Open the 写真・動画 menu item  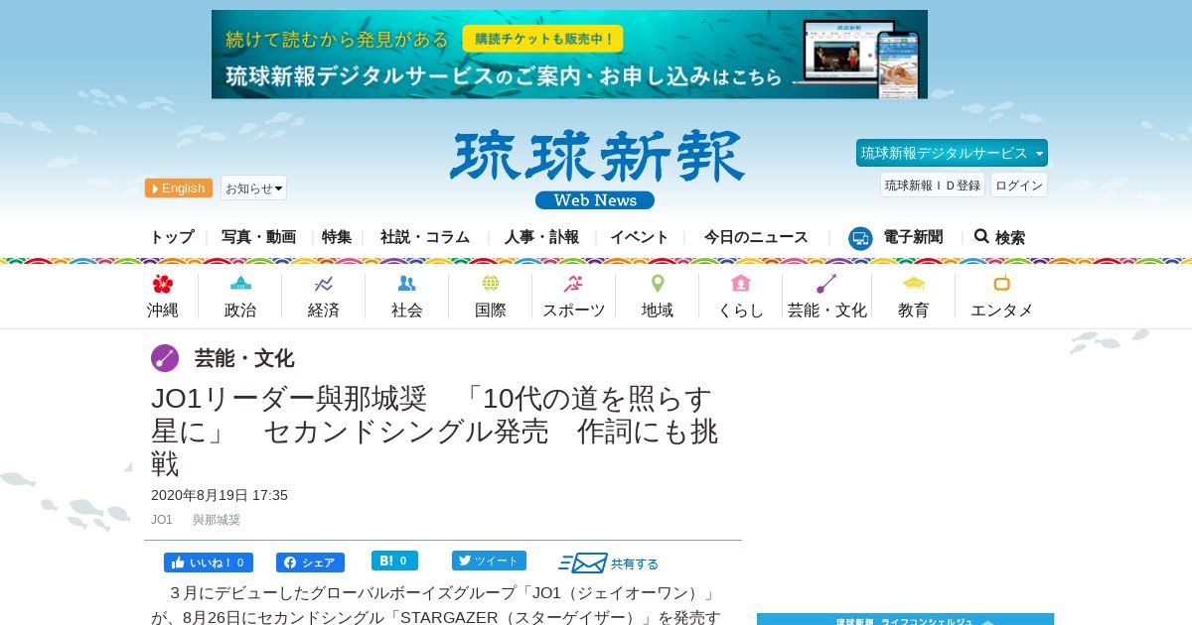pos(258,237)
